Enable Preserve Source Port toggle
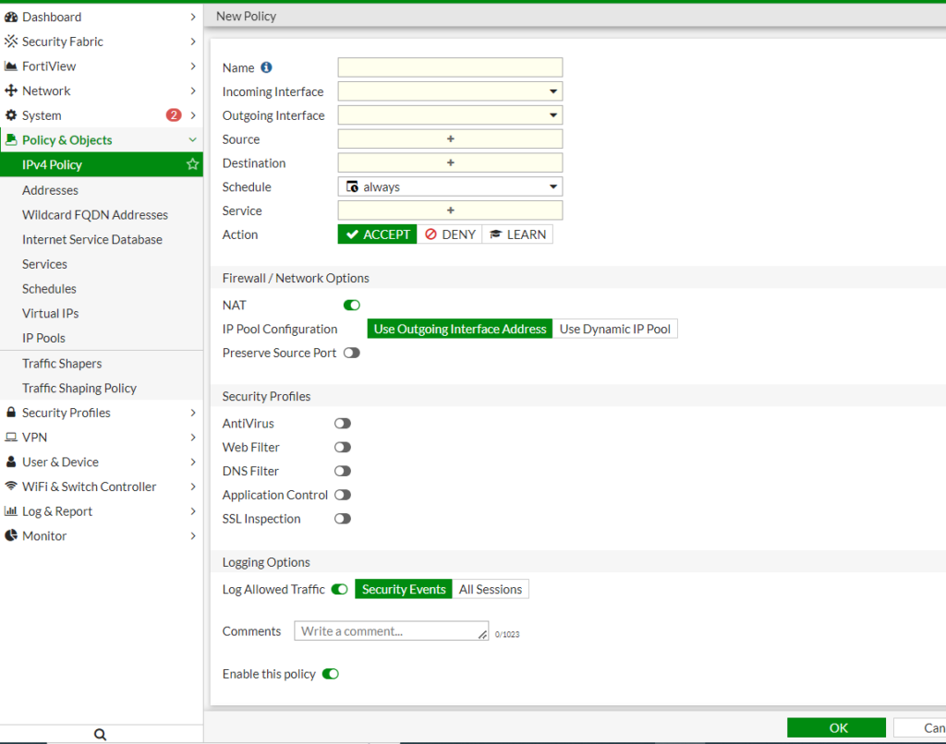The height and width of the screenshot is (744, 946). point(352,353)
